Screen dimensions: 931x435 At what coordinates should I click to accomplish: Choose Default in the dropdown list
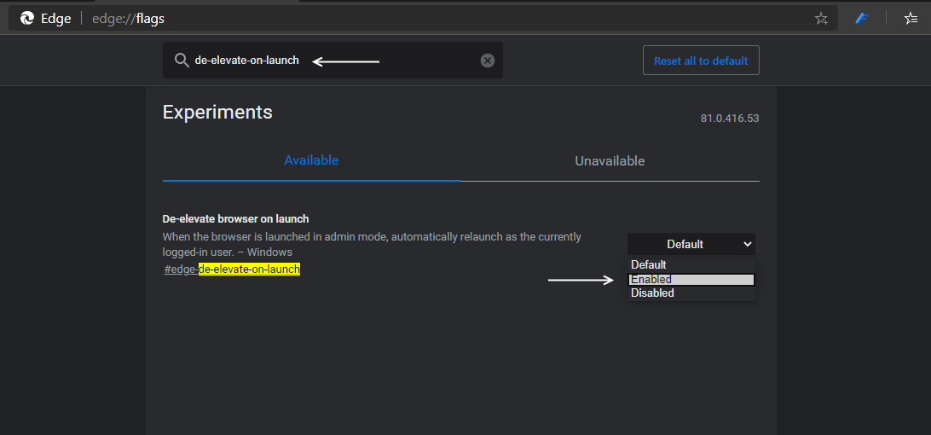[691, 265]
